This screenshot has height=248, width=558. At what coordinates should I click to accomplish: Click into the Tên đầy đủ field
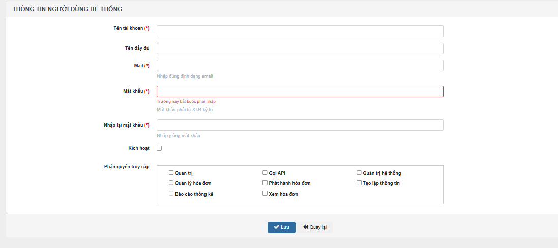pyautogui.click(x=300, y=48)
